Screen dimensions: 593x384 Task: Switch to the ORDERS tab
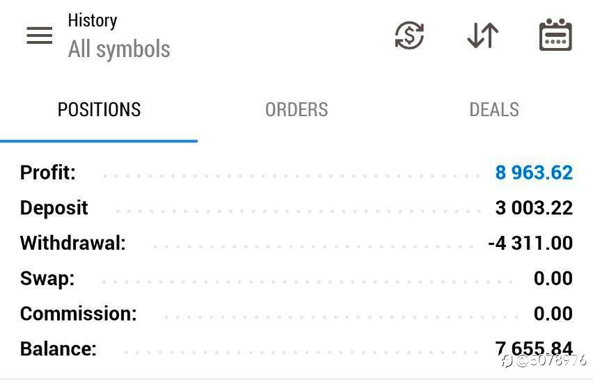tap(296, 110)
